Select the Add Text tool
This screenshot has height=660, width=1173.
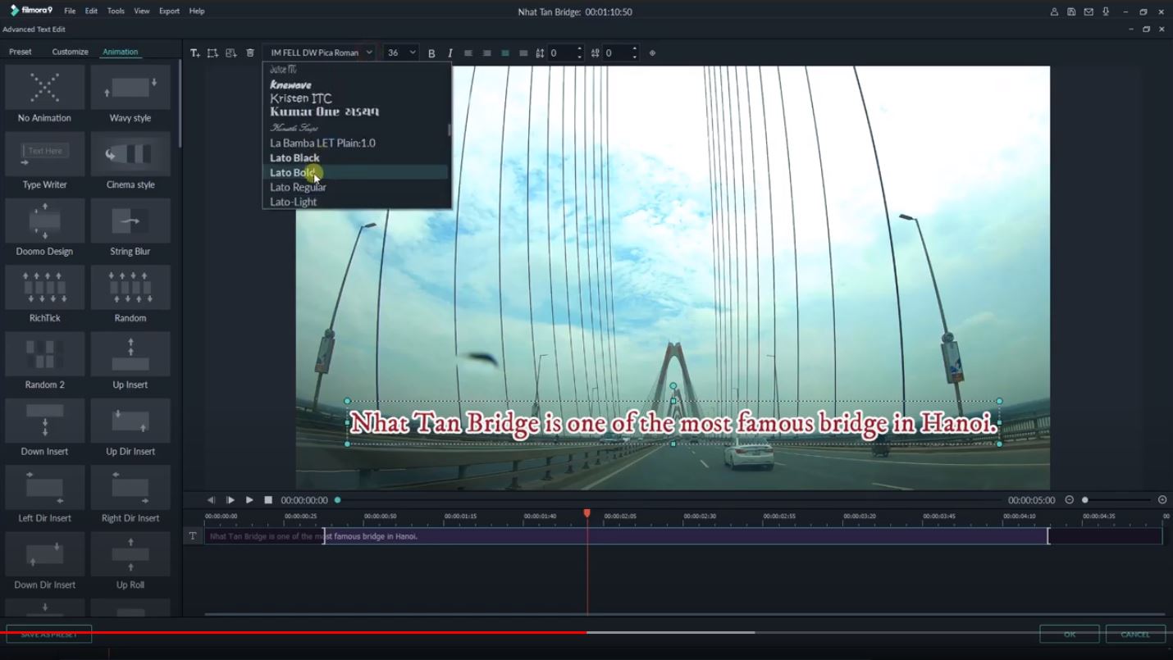coord(195,52)
